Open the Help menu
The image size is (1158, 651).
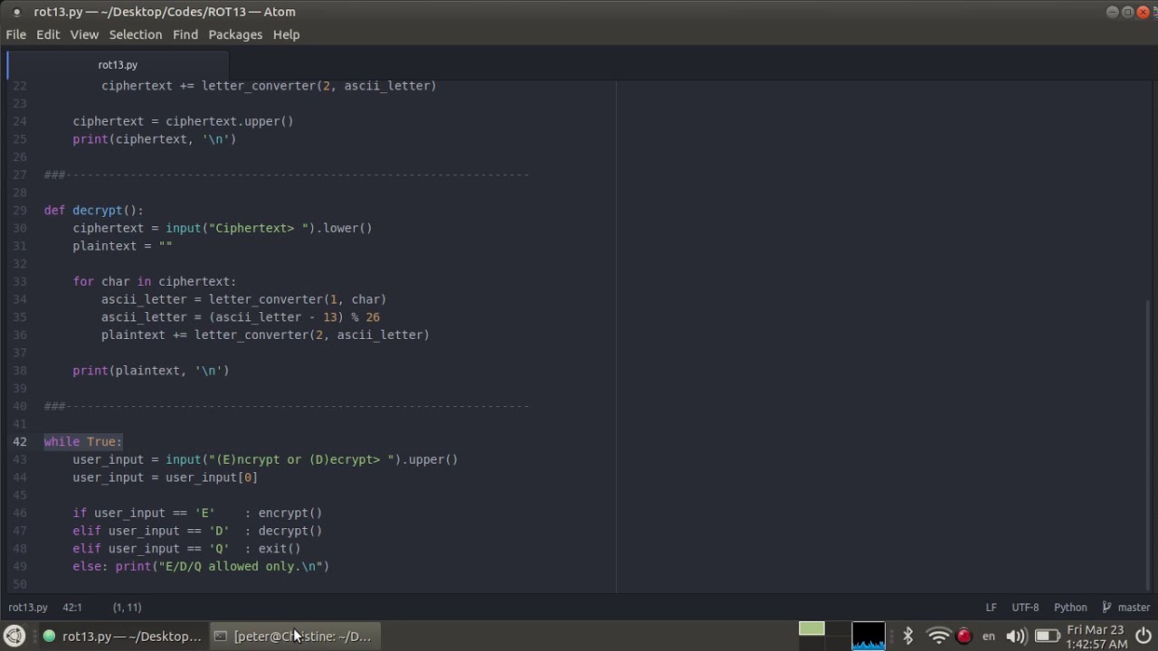click(286, 34)
